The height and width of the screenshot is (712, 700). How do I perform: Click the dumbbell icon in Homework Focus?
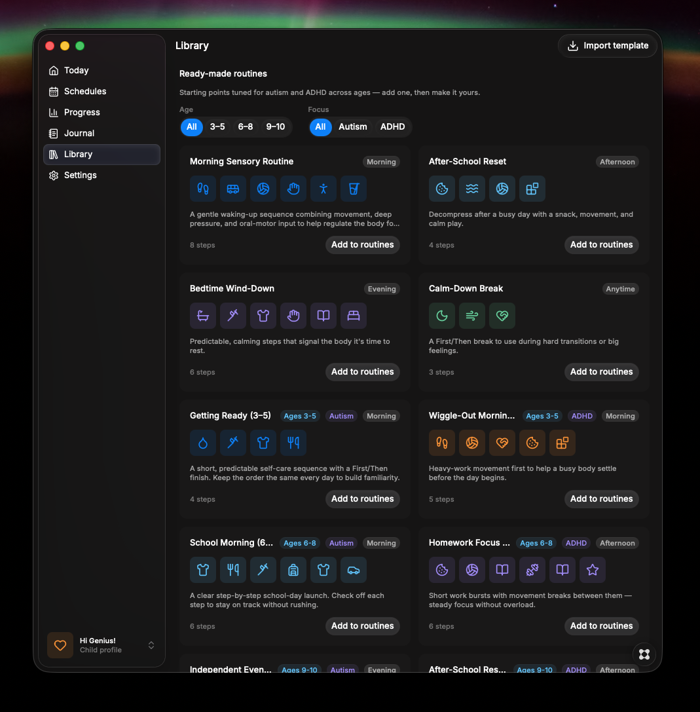[532, 570]
